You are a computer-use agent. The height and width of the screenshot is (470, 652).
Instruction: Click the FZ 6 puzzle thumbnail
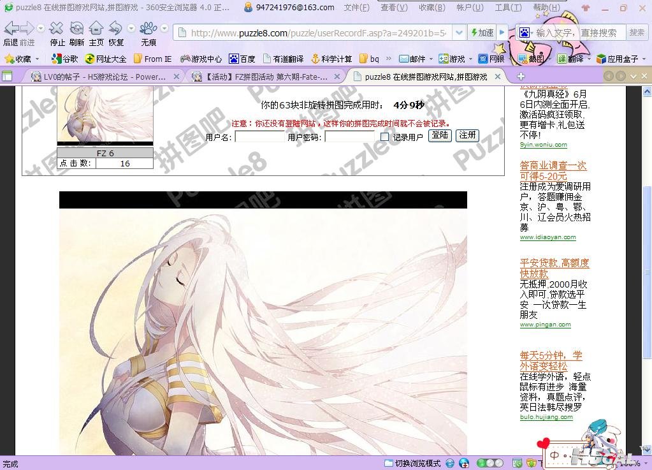pos(105,115)
